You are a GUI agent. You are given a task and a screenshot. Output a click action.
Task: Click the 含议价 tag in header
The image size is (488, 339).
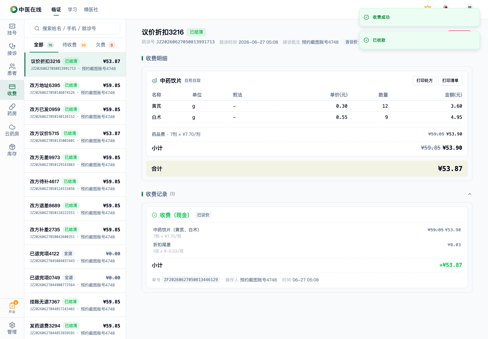tap(351, 42)
